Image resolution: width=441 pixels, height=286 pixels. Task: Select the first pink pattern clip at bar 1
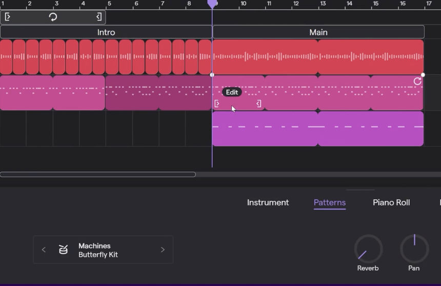(x=26, y=93)
